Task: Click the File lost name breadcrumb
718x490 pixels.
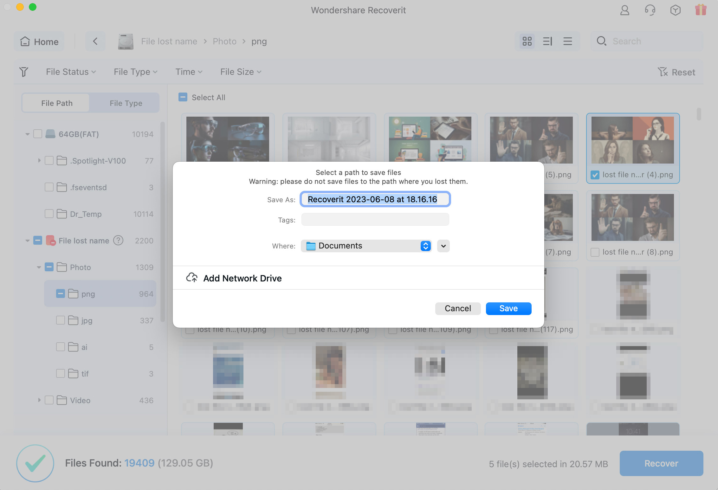Action: click(169, 42)
